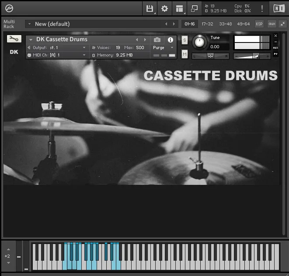The height and width of the screenshot is (276, 289).
Task: Switch to rack page 01-16
Action: coord(189,24)
